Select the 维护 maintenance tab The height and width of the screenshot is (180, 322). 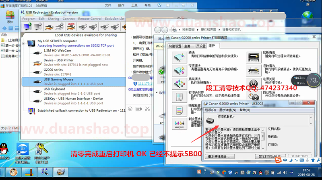212,46
